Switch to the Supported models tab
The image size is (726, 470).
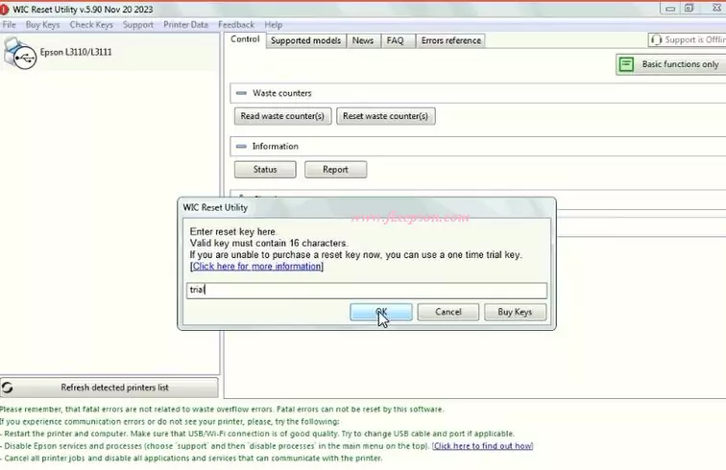(304, 40)
